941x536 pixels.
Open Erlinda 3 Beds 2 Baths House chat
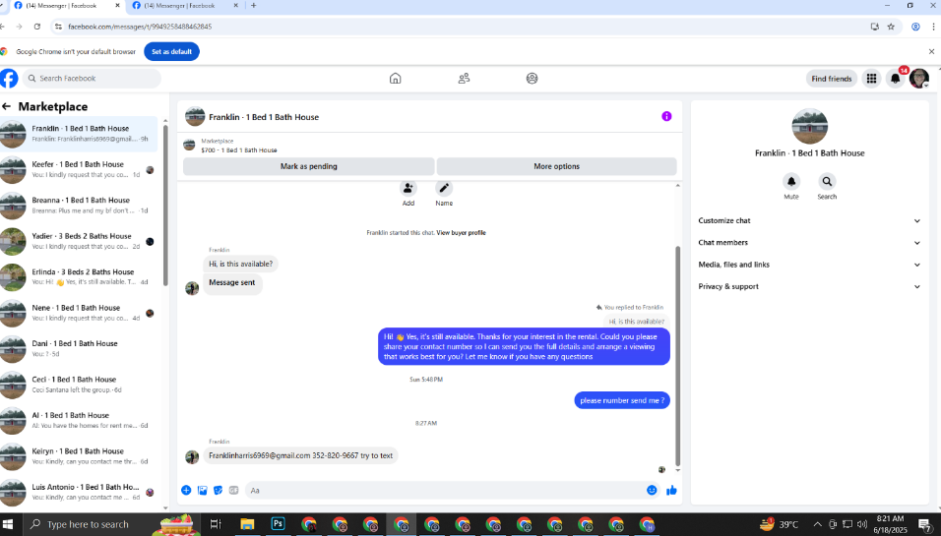pyautogui.click(x=79, y=277)
